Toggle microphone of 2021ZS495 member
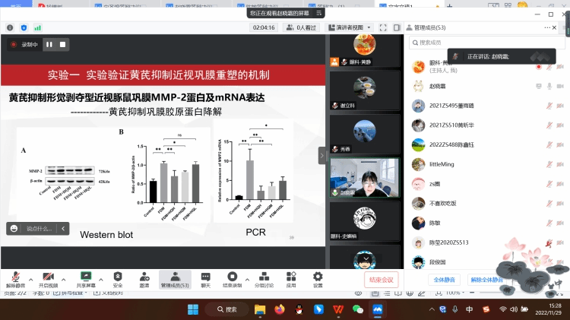570x320 pixels. pyautogui.click(x=549, y=106)
